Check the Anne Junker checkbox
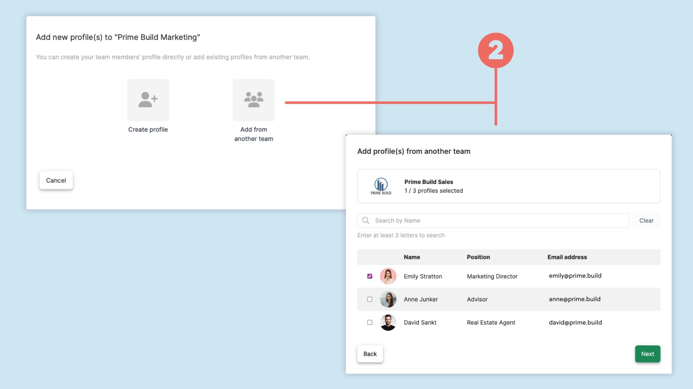The width and height of the screenshot is (693, 389). (x=370, y=299)
